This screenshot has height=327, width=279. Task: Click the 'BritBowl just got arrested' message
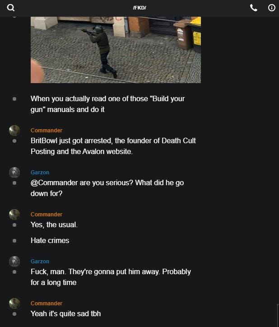tap(113, 146)
